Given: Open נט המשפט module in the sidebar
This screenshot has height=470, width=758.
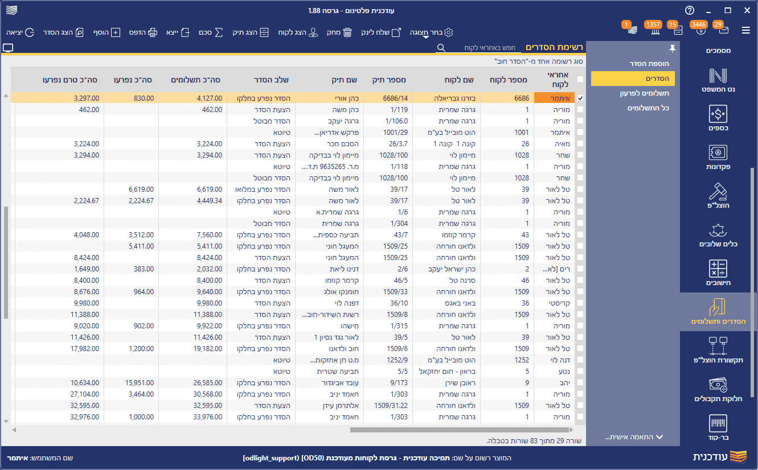Looking at the screenshot, I should (718, 80).
